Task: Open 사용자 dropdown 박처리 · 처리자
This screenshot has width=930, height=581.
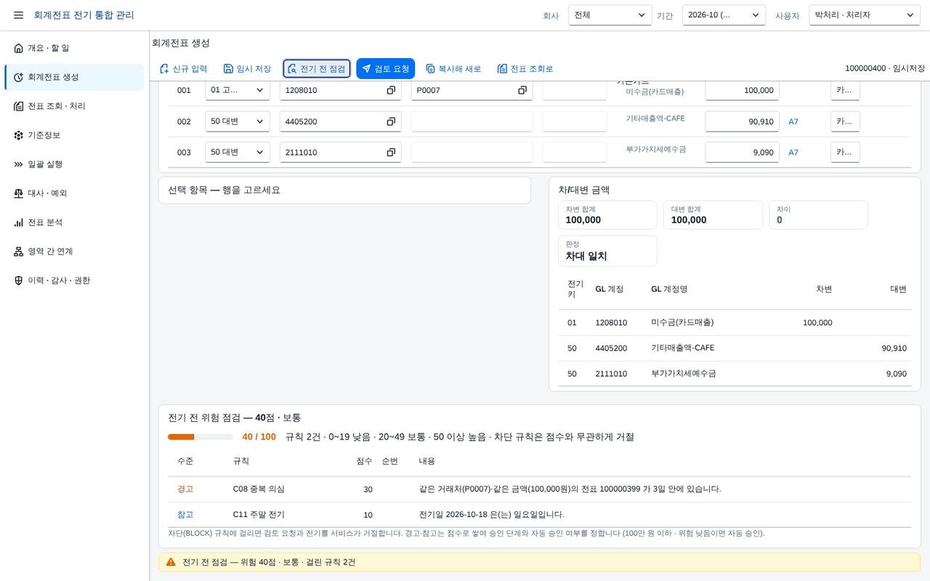Action: coord(865,15)
